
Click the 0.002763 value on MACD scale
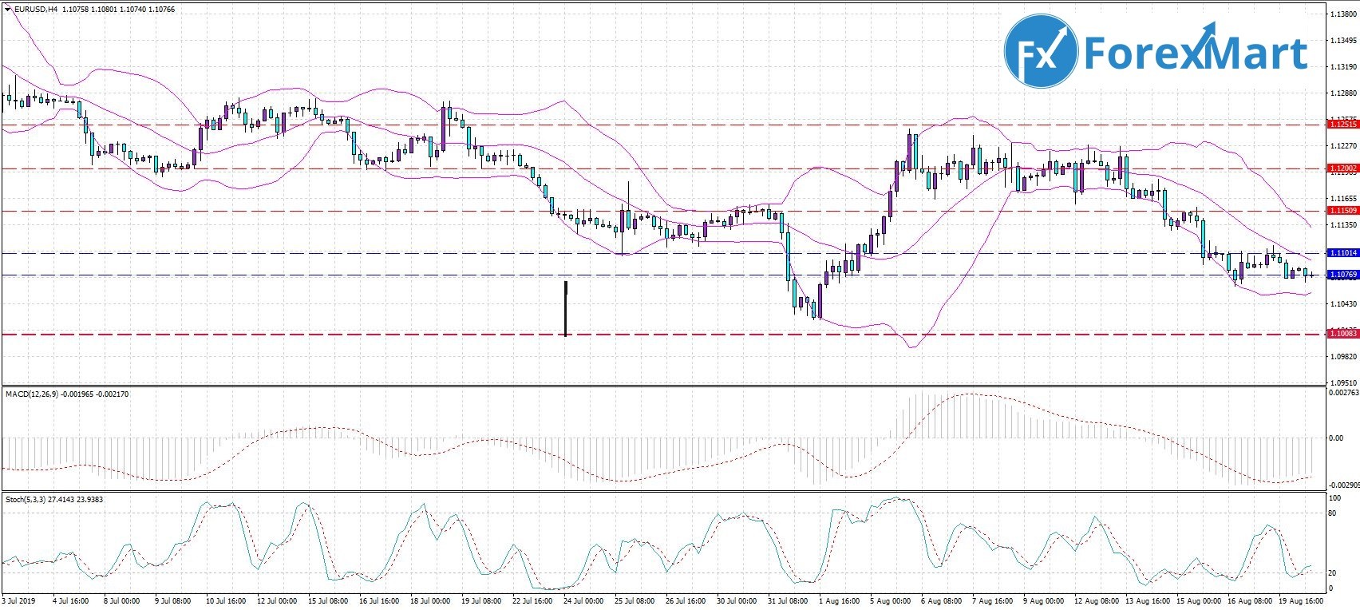coord(1342,393)
